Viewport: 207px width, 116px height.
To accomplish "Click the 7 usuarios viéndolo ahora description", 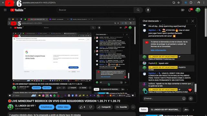I will (45, 115).
